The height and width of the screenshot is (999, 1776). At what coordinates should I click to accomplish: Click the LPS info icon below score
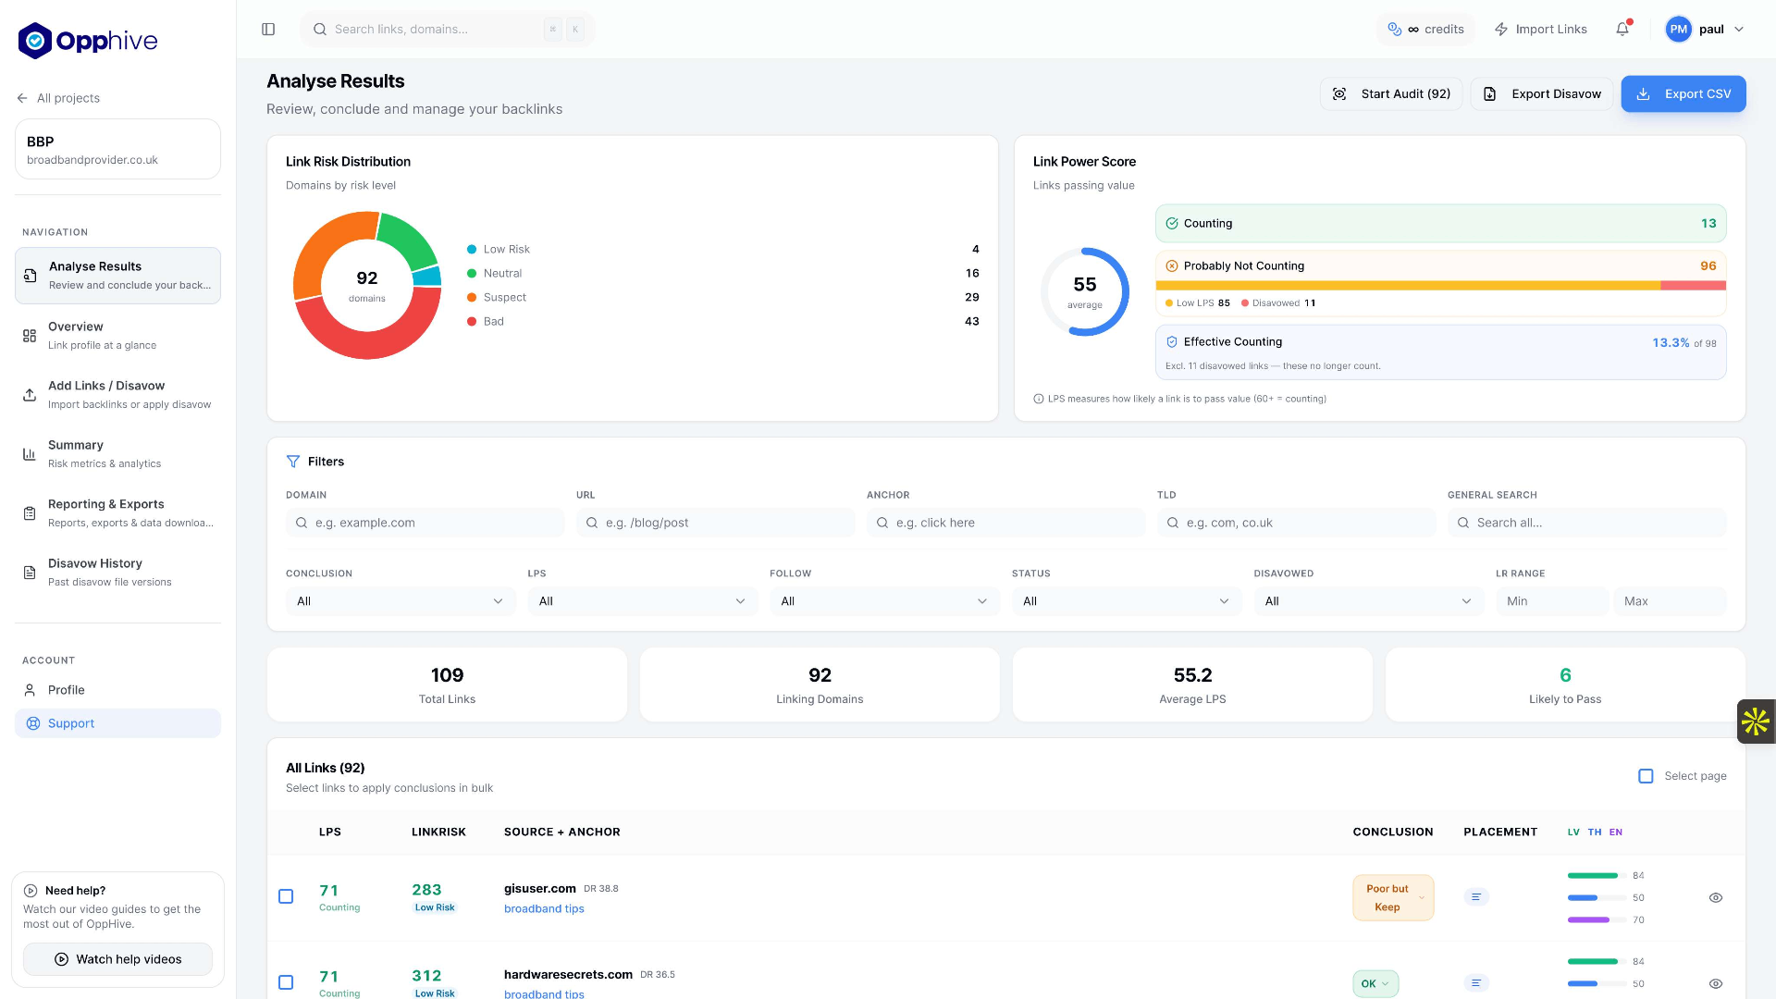point(1038,400)
